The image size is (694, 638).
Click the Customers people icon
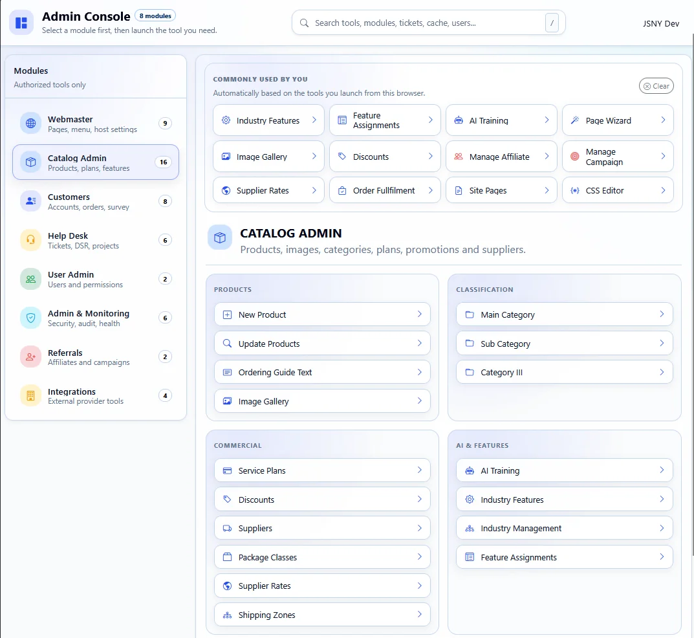click(30, 201)
